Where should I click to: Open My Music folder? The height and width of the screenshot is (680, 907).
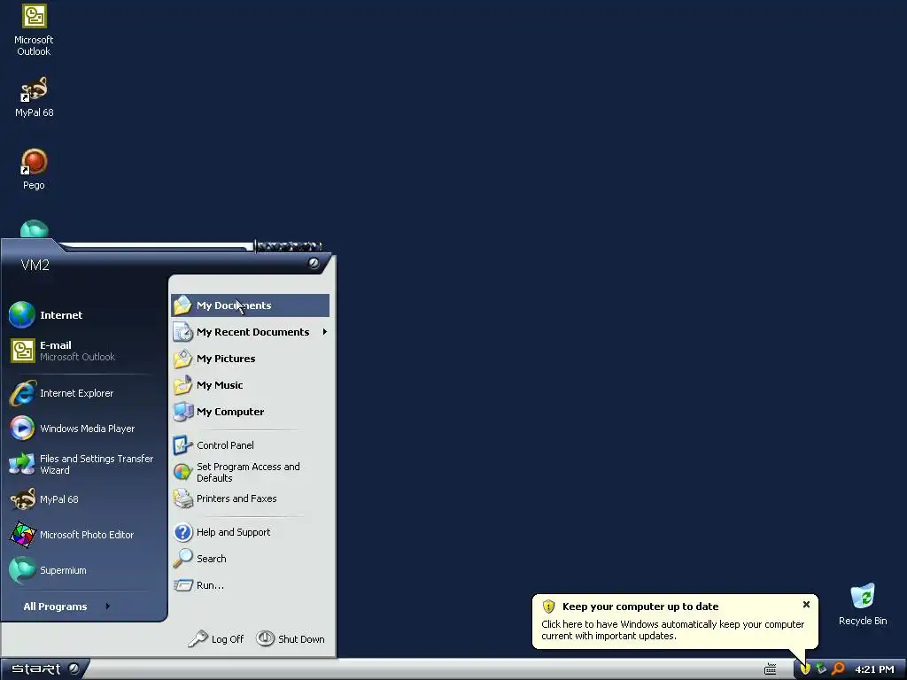click(x=250, y=385)
